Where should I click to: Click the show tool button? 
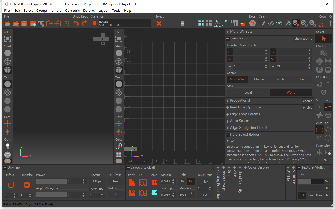coord(301,39)
